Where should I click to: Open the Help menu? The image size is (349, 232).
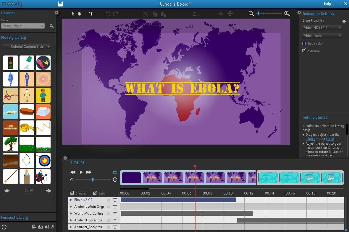328,4
